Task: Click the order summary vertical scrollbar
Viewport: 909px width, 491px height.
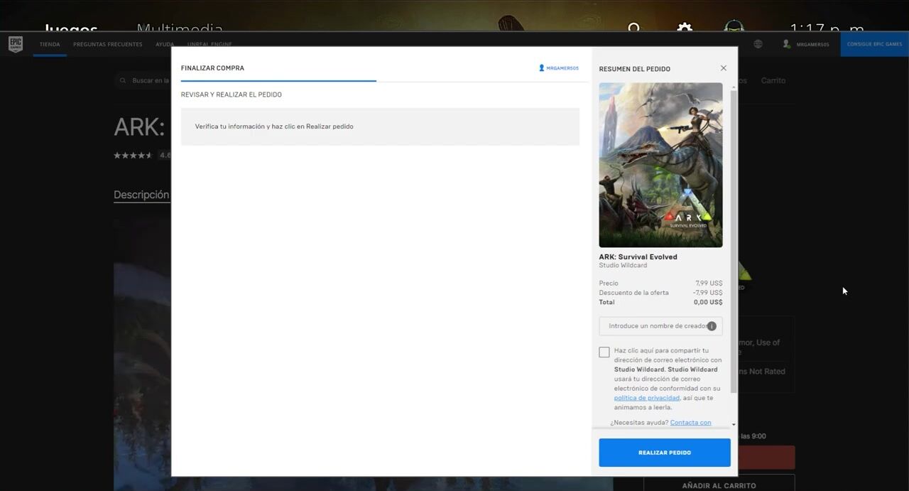Action: pyautogui.click(x=734, y=242)
